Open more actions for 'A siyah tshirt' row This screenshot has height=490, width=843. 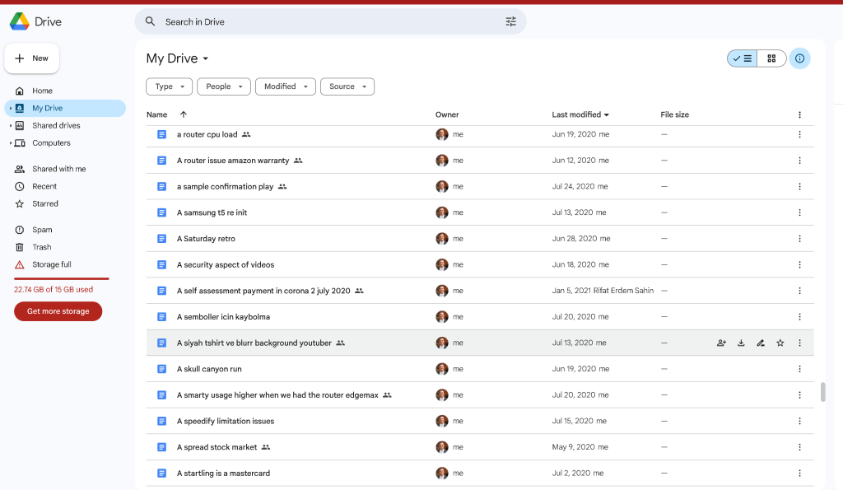799,343
